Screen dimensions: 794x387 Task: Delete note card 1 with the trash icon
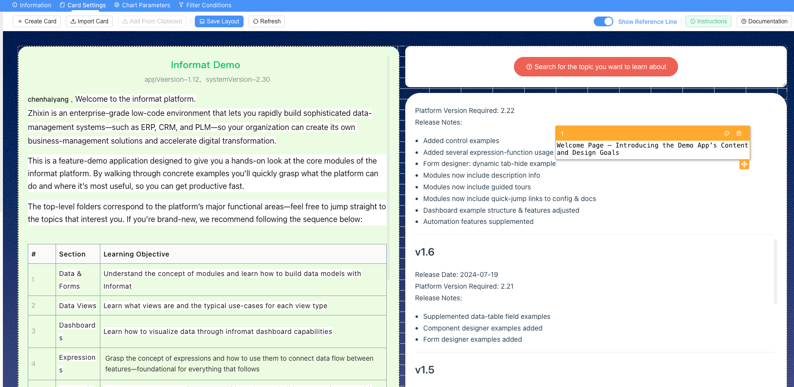tap(739, 133)
